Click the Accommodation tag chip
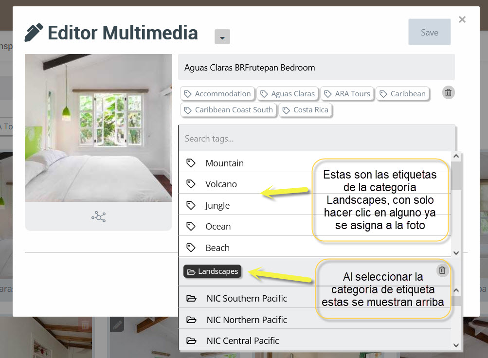Viewport: 488px width, 358px height. point(217,94)
